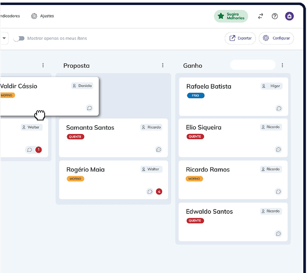The width and height of the screenshot is (307, 273).
Task: Click comment icon on Elio Siqueira card
Action: [279, 149]
